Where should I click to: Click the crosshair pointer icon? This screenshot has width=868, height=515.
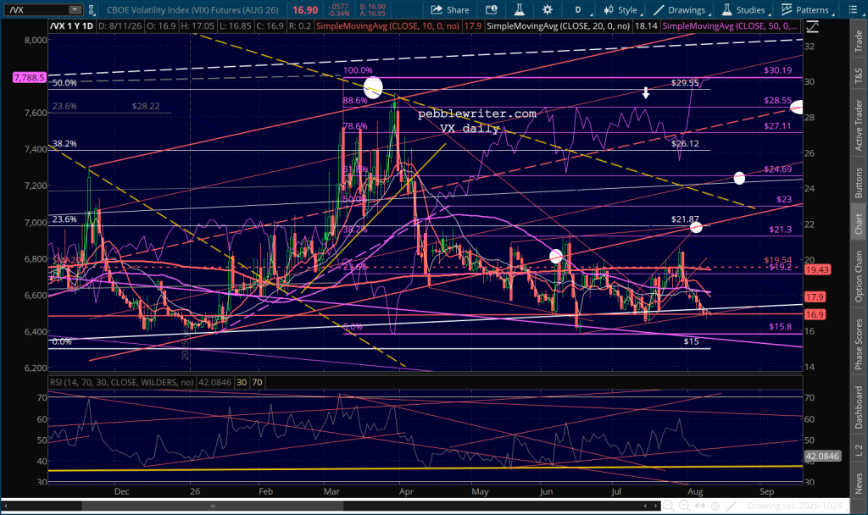coord(715,506)
